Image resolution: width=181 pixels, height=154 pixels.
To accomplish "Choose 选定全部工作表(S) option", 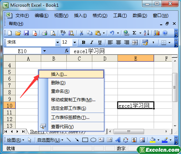I will pos(71,108).
